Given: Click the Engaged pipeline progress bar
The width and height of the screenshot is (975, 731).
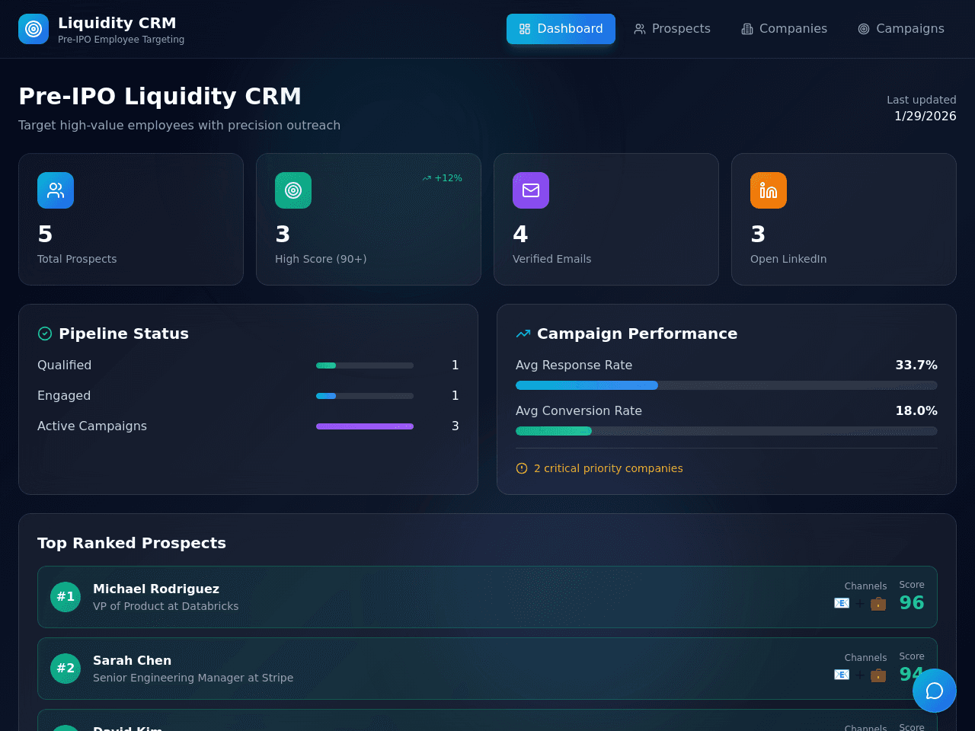Looking at the screenshot, I should 365,396.
